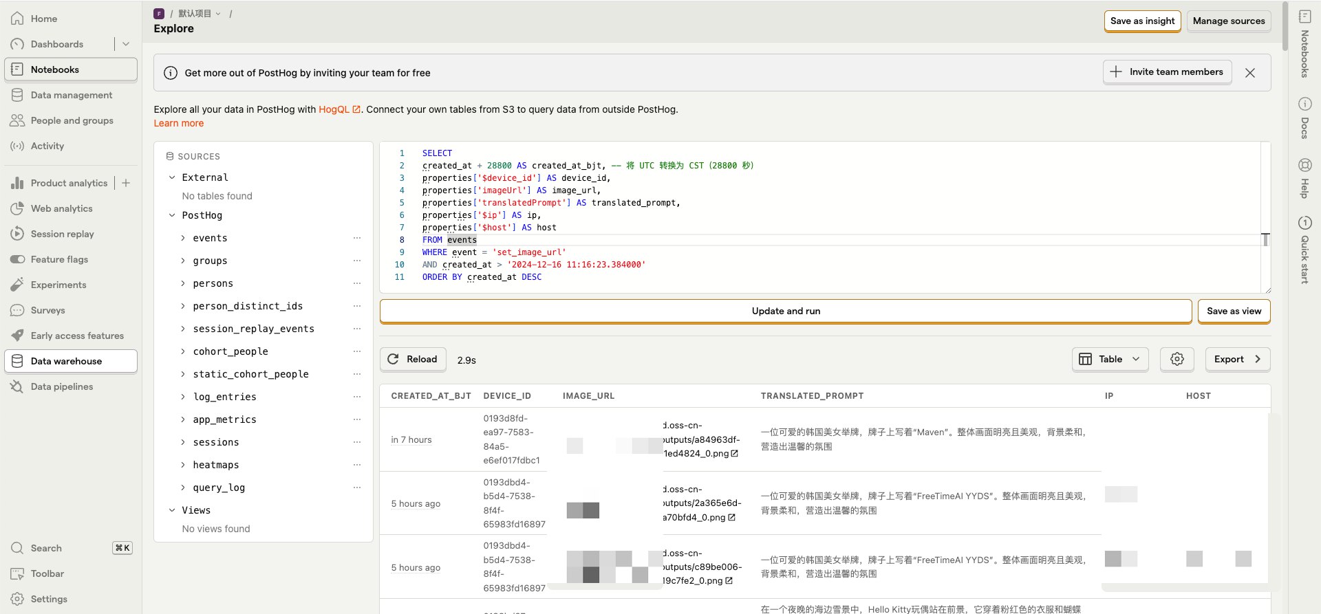The image size is (1321, 614).
Task: Click Update and run button
Action: pyautogui.click(x=785, y=311)
